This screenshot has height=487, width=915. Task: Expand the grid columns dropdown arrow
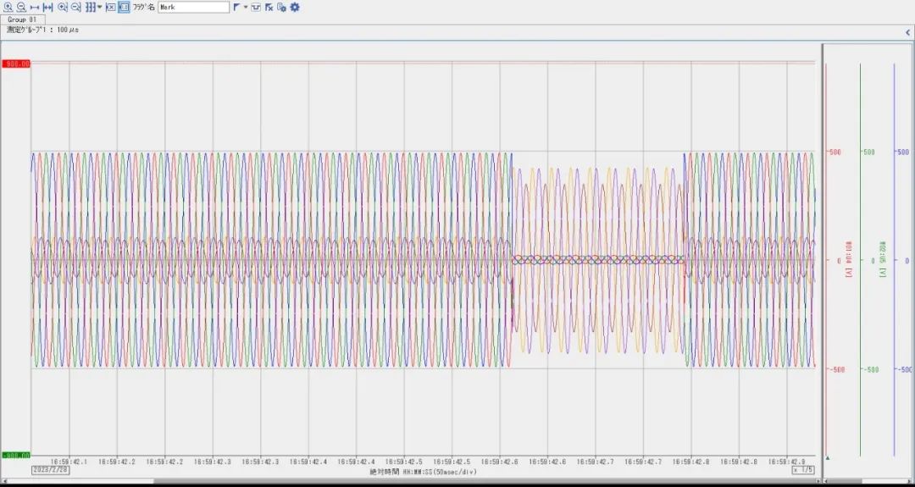pyautogui.click(x=99, y=7)
